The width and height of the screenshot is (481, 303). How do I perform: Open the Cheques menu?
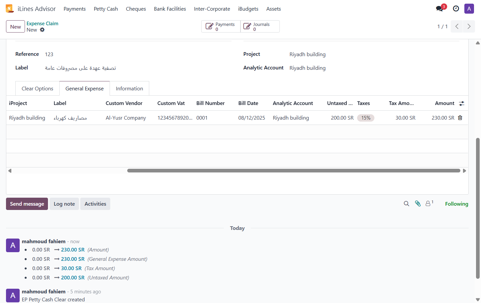[136, 9]
